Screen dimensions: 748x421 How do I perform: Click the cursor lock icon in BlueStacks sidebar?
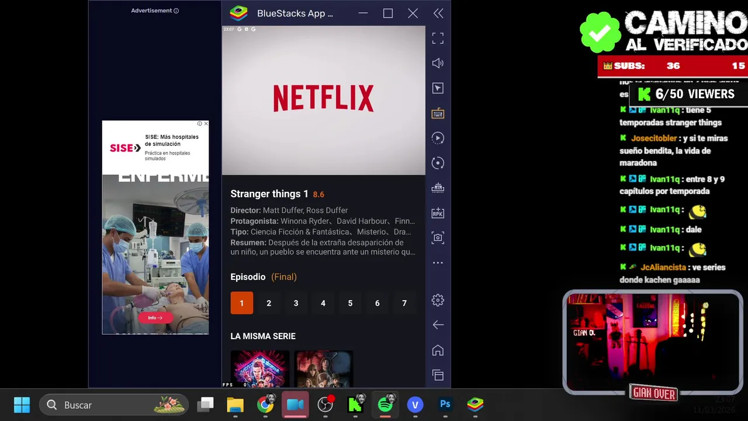click(x=438, y=88)
